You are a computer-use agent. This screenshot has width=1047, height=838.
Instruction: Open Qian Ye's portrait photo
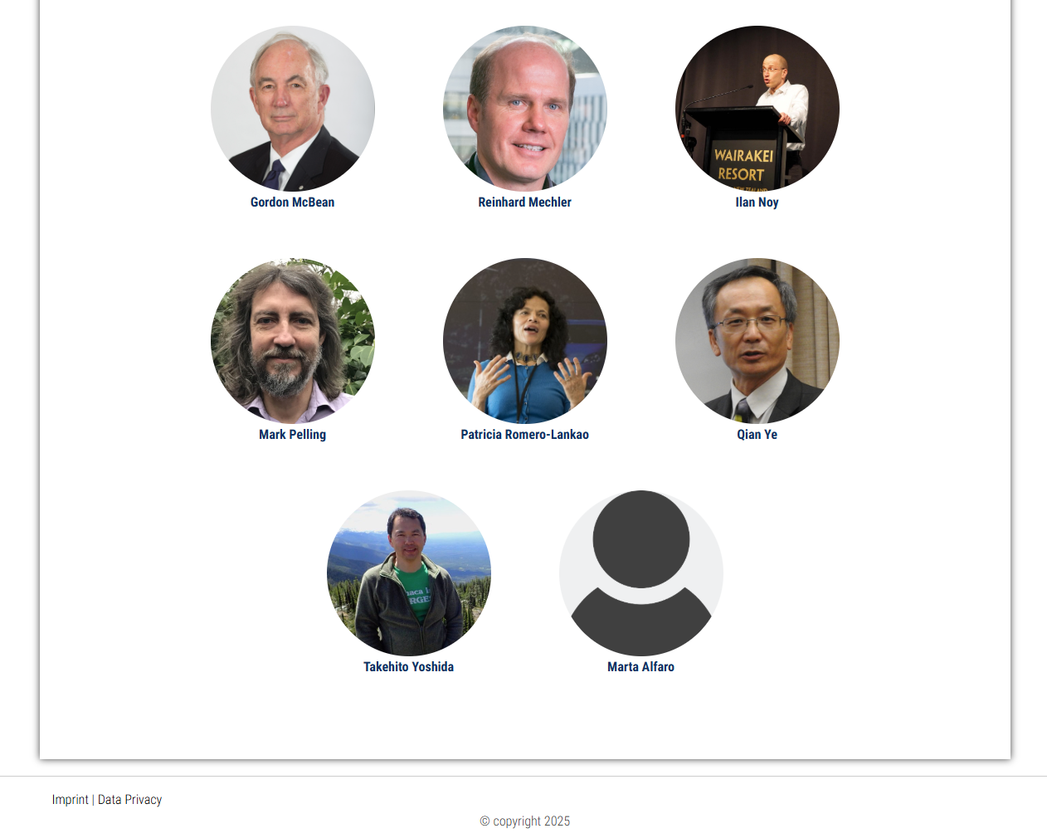click(757, 341)
